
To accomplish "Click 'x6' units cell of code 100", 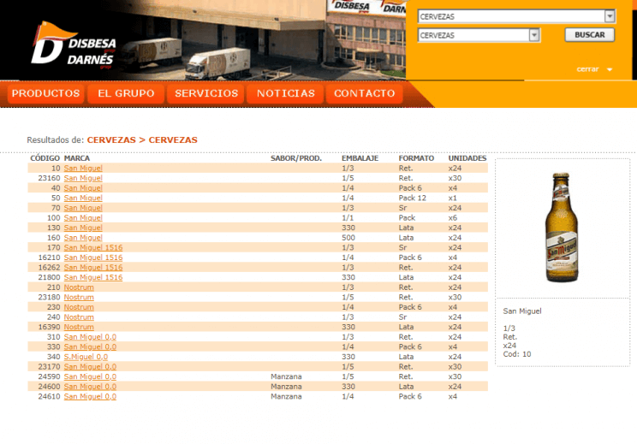I will 453,218.
